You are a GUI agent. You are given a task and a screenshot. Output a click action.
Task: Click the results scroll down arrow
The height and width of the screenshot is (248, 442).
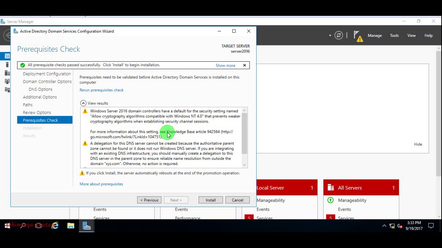(244, 165)
